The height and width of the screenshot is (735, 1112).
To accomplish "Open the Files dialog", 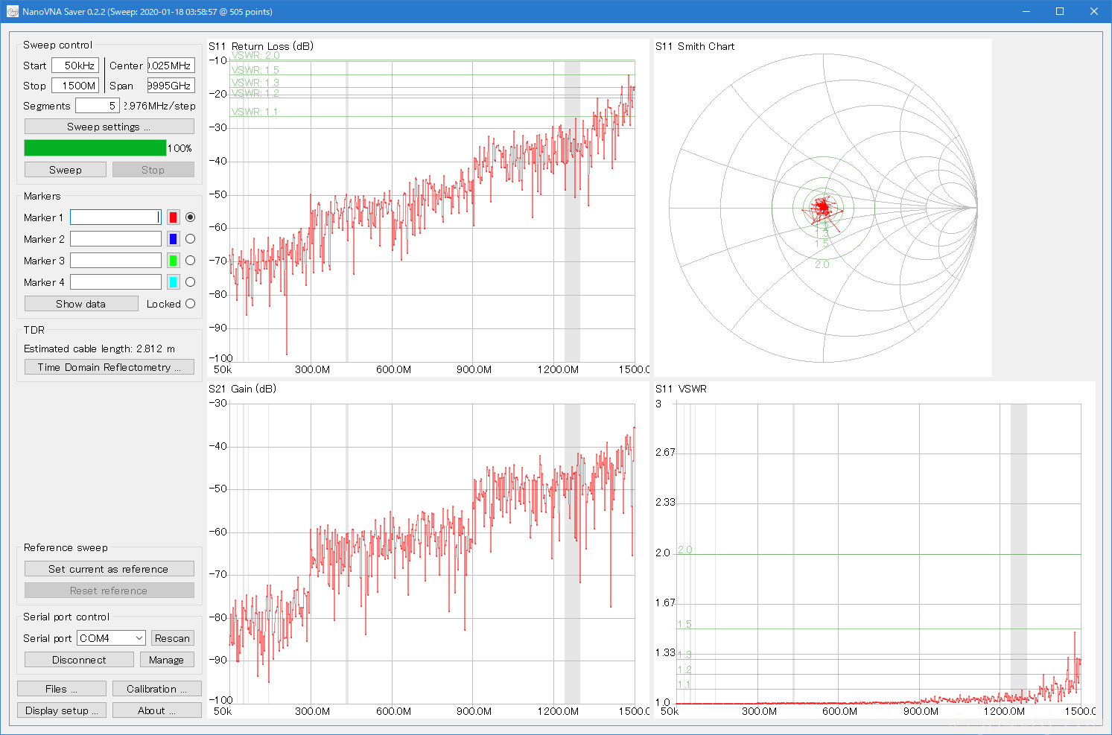I will tap(62, 689).
